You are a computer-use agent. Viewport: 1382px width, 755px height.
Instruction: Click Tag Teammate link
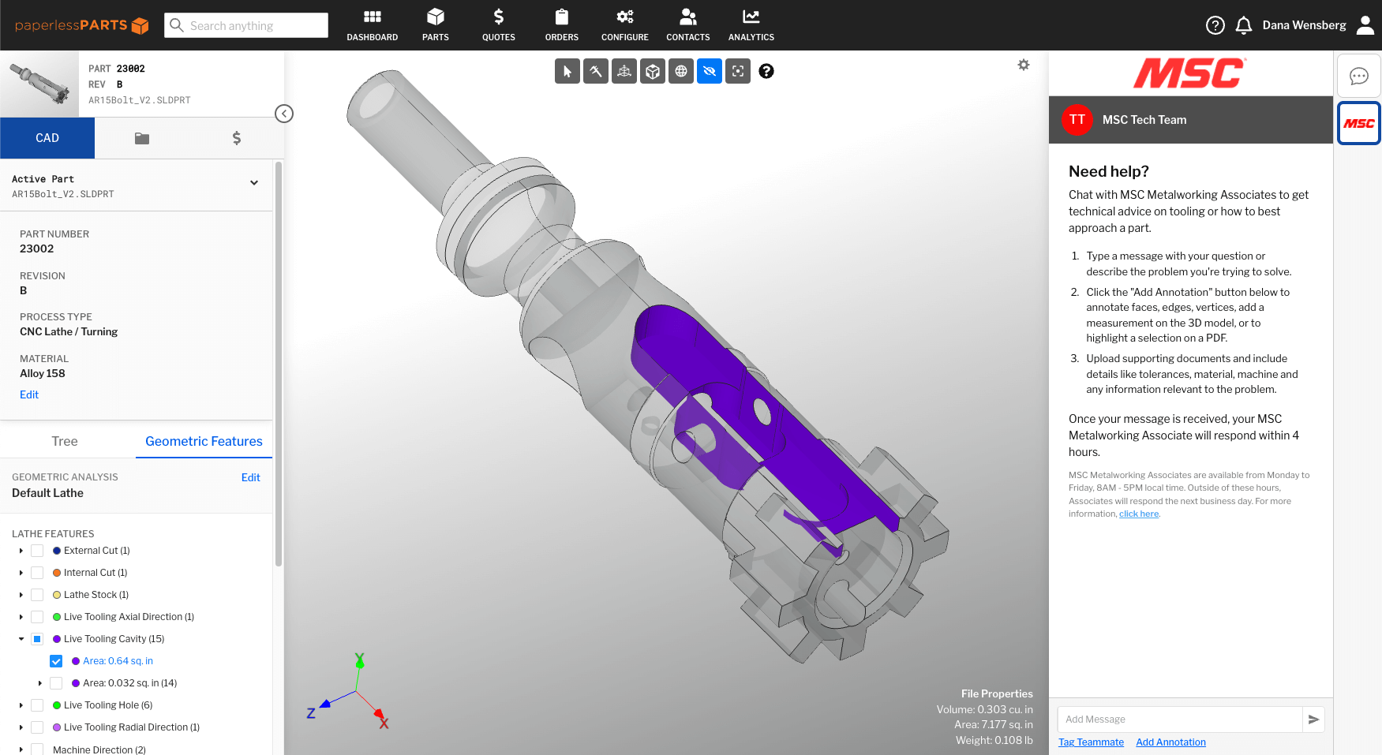[x=1091, y=742]
